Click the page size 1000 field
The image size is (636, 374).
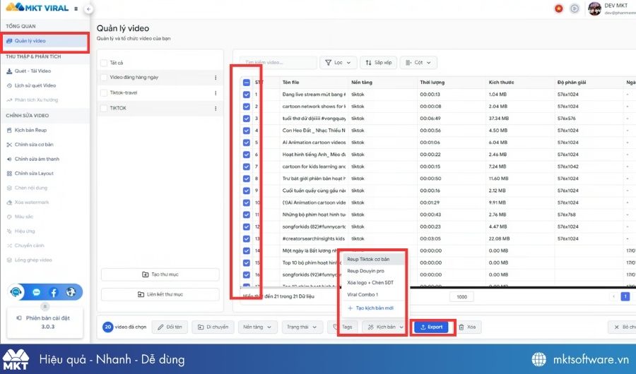461,296
